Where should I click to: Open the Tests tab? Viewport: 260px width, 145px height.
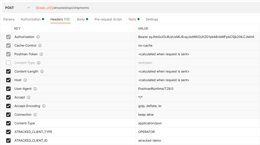click(x=134, y=19)
